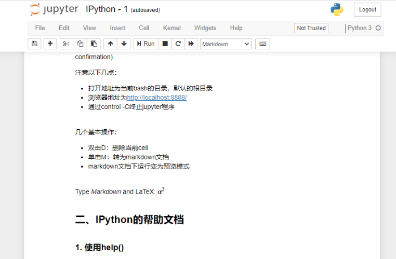Screen dimensions: 396x259
Task: Click the Not Trusted button
Action: click(x=311, y=28)
